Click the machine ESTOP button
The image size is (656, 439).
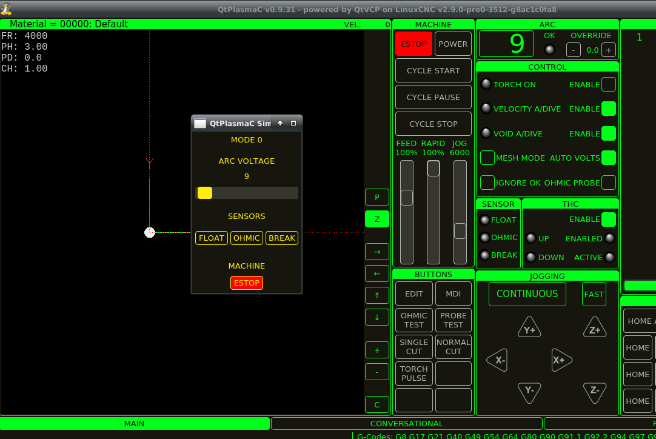click(413, 44)
